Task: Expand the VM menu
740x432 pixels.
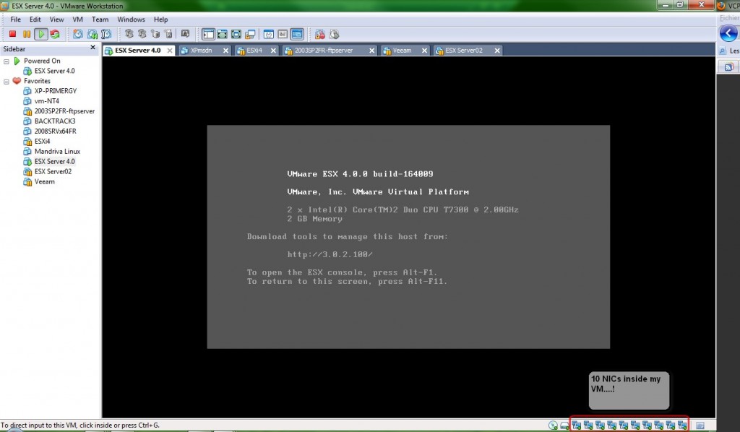Action: coord(77,19)
